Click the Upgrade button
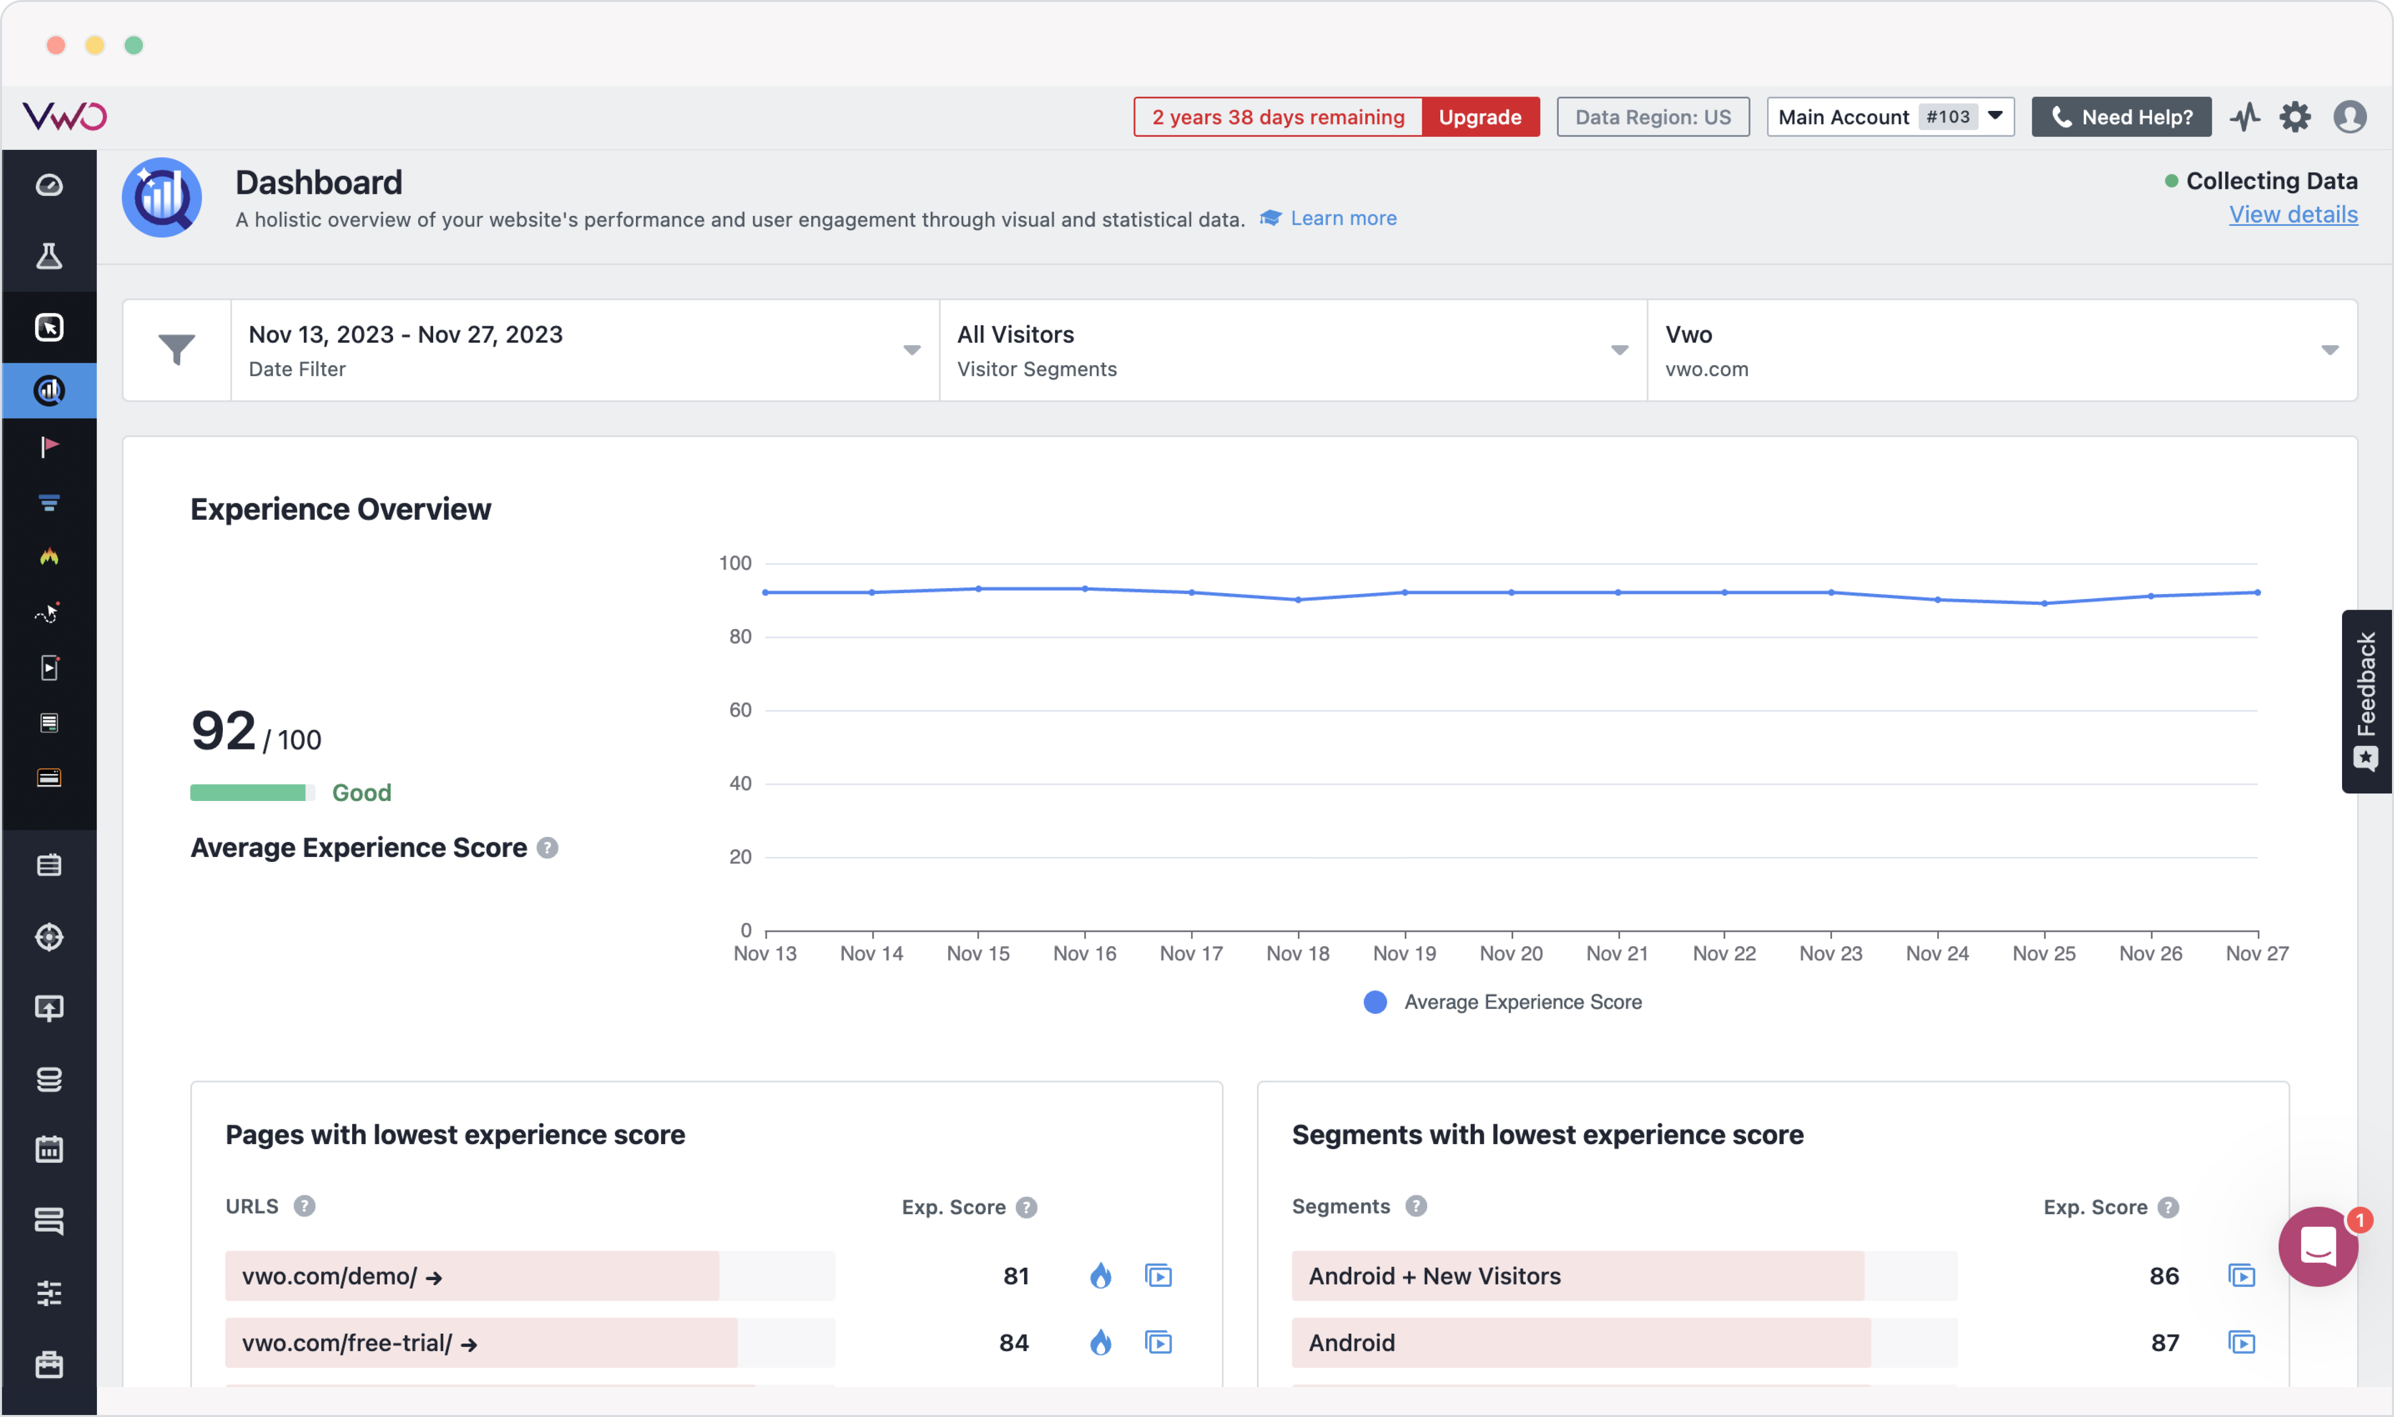2394x1417 pixels. tap(1480, 116)
